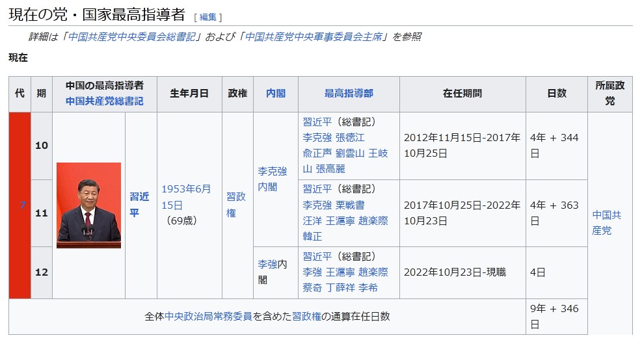642x342 pixels.
Task: Open the 栗戦書 member link
Action: [349, 205]
